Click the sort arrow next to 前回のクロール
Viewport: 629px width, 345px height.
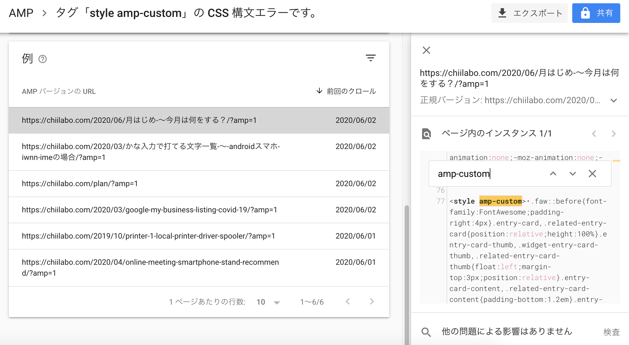coord(319,91)
